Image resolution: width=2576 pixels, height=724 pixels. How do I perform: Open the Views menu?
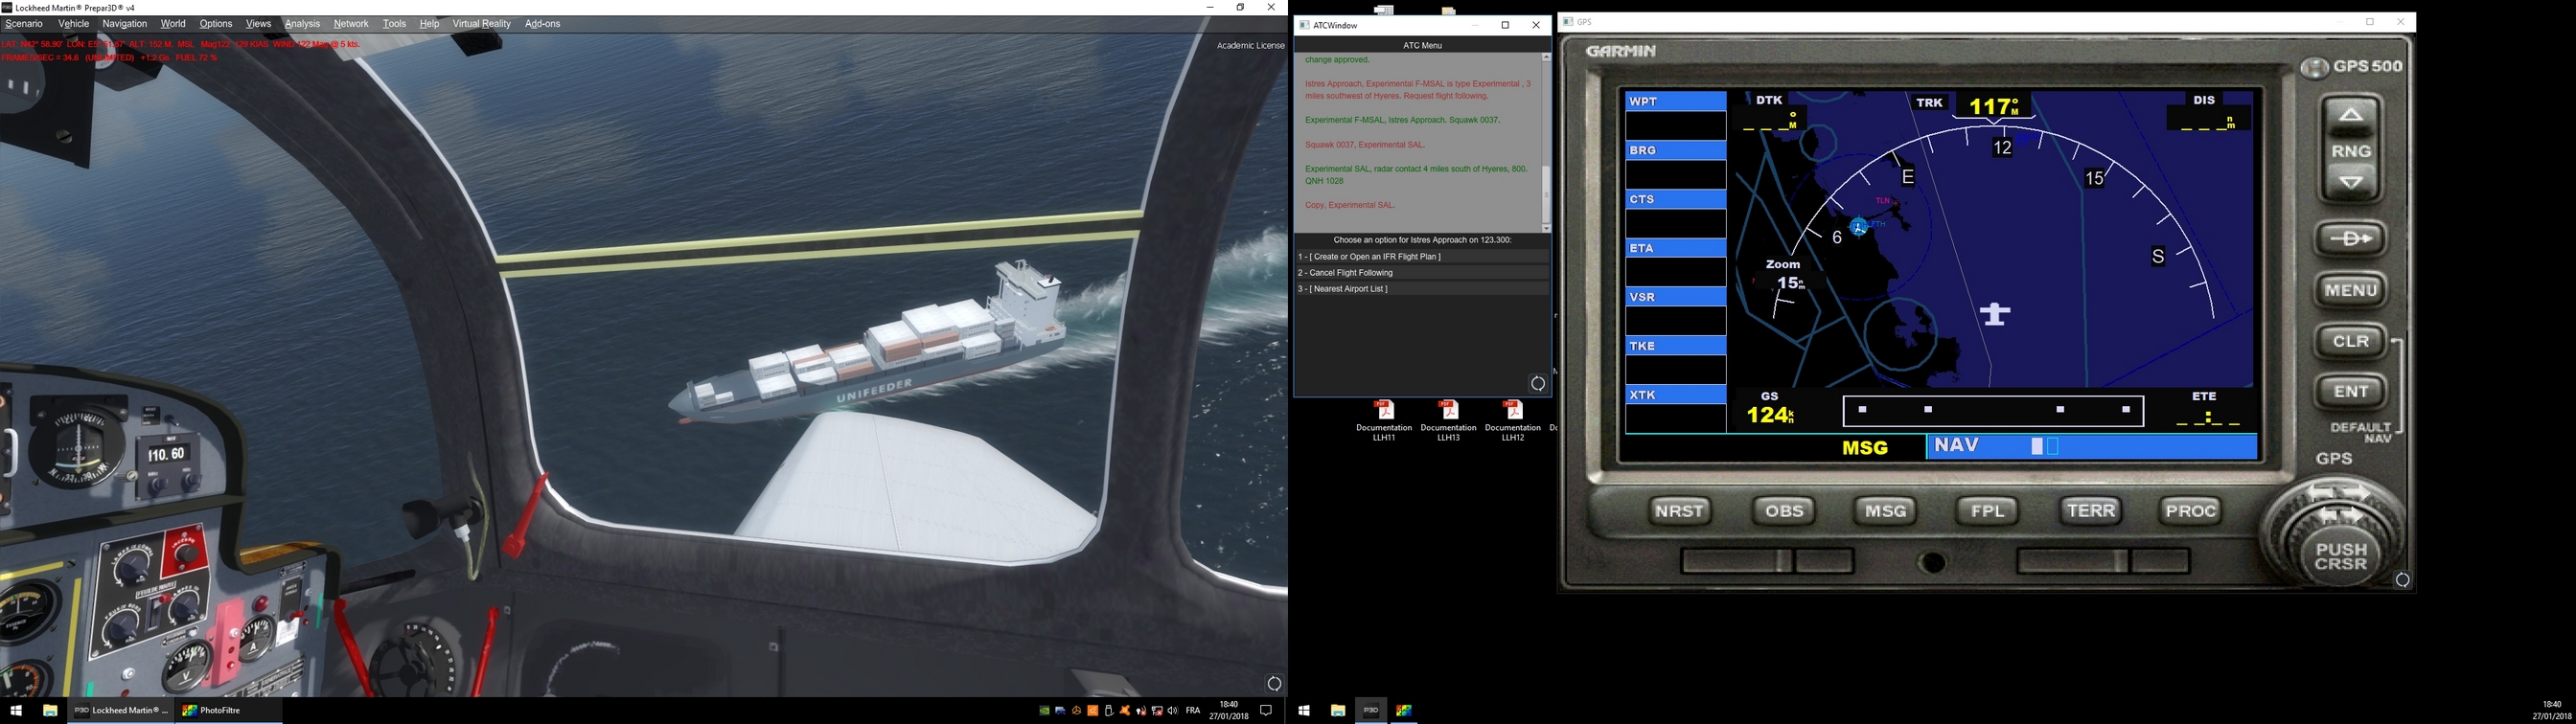click(x=258, y=24)
